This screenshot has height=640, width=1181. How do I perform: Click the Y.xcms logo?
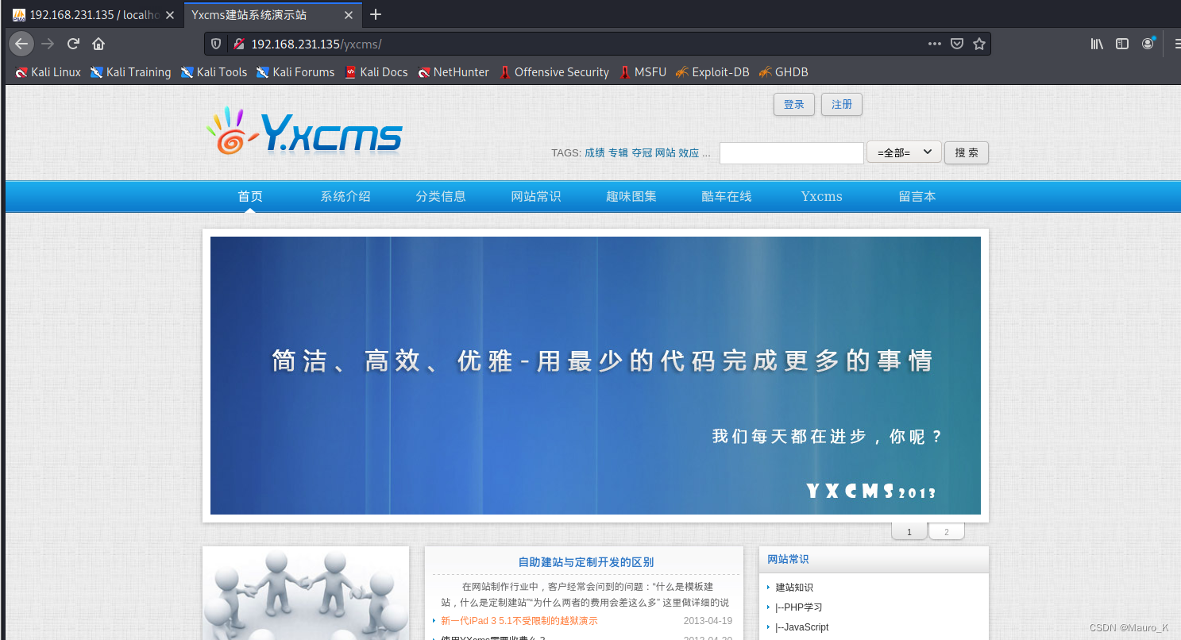point(304,133)
